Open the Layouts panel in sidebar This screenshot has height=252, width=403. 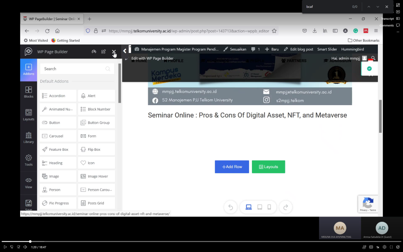coord(28,115)
